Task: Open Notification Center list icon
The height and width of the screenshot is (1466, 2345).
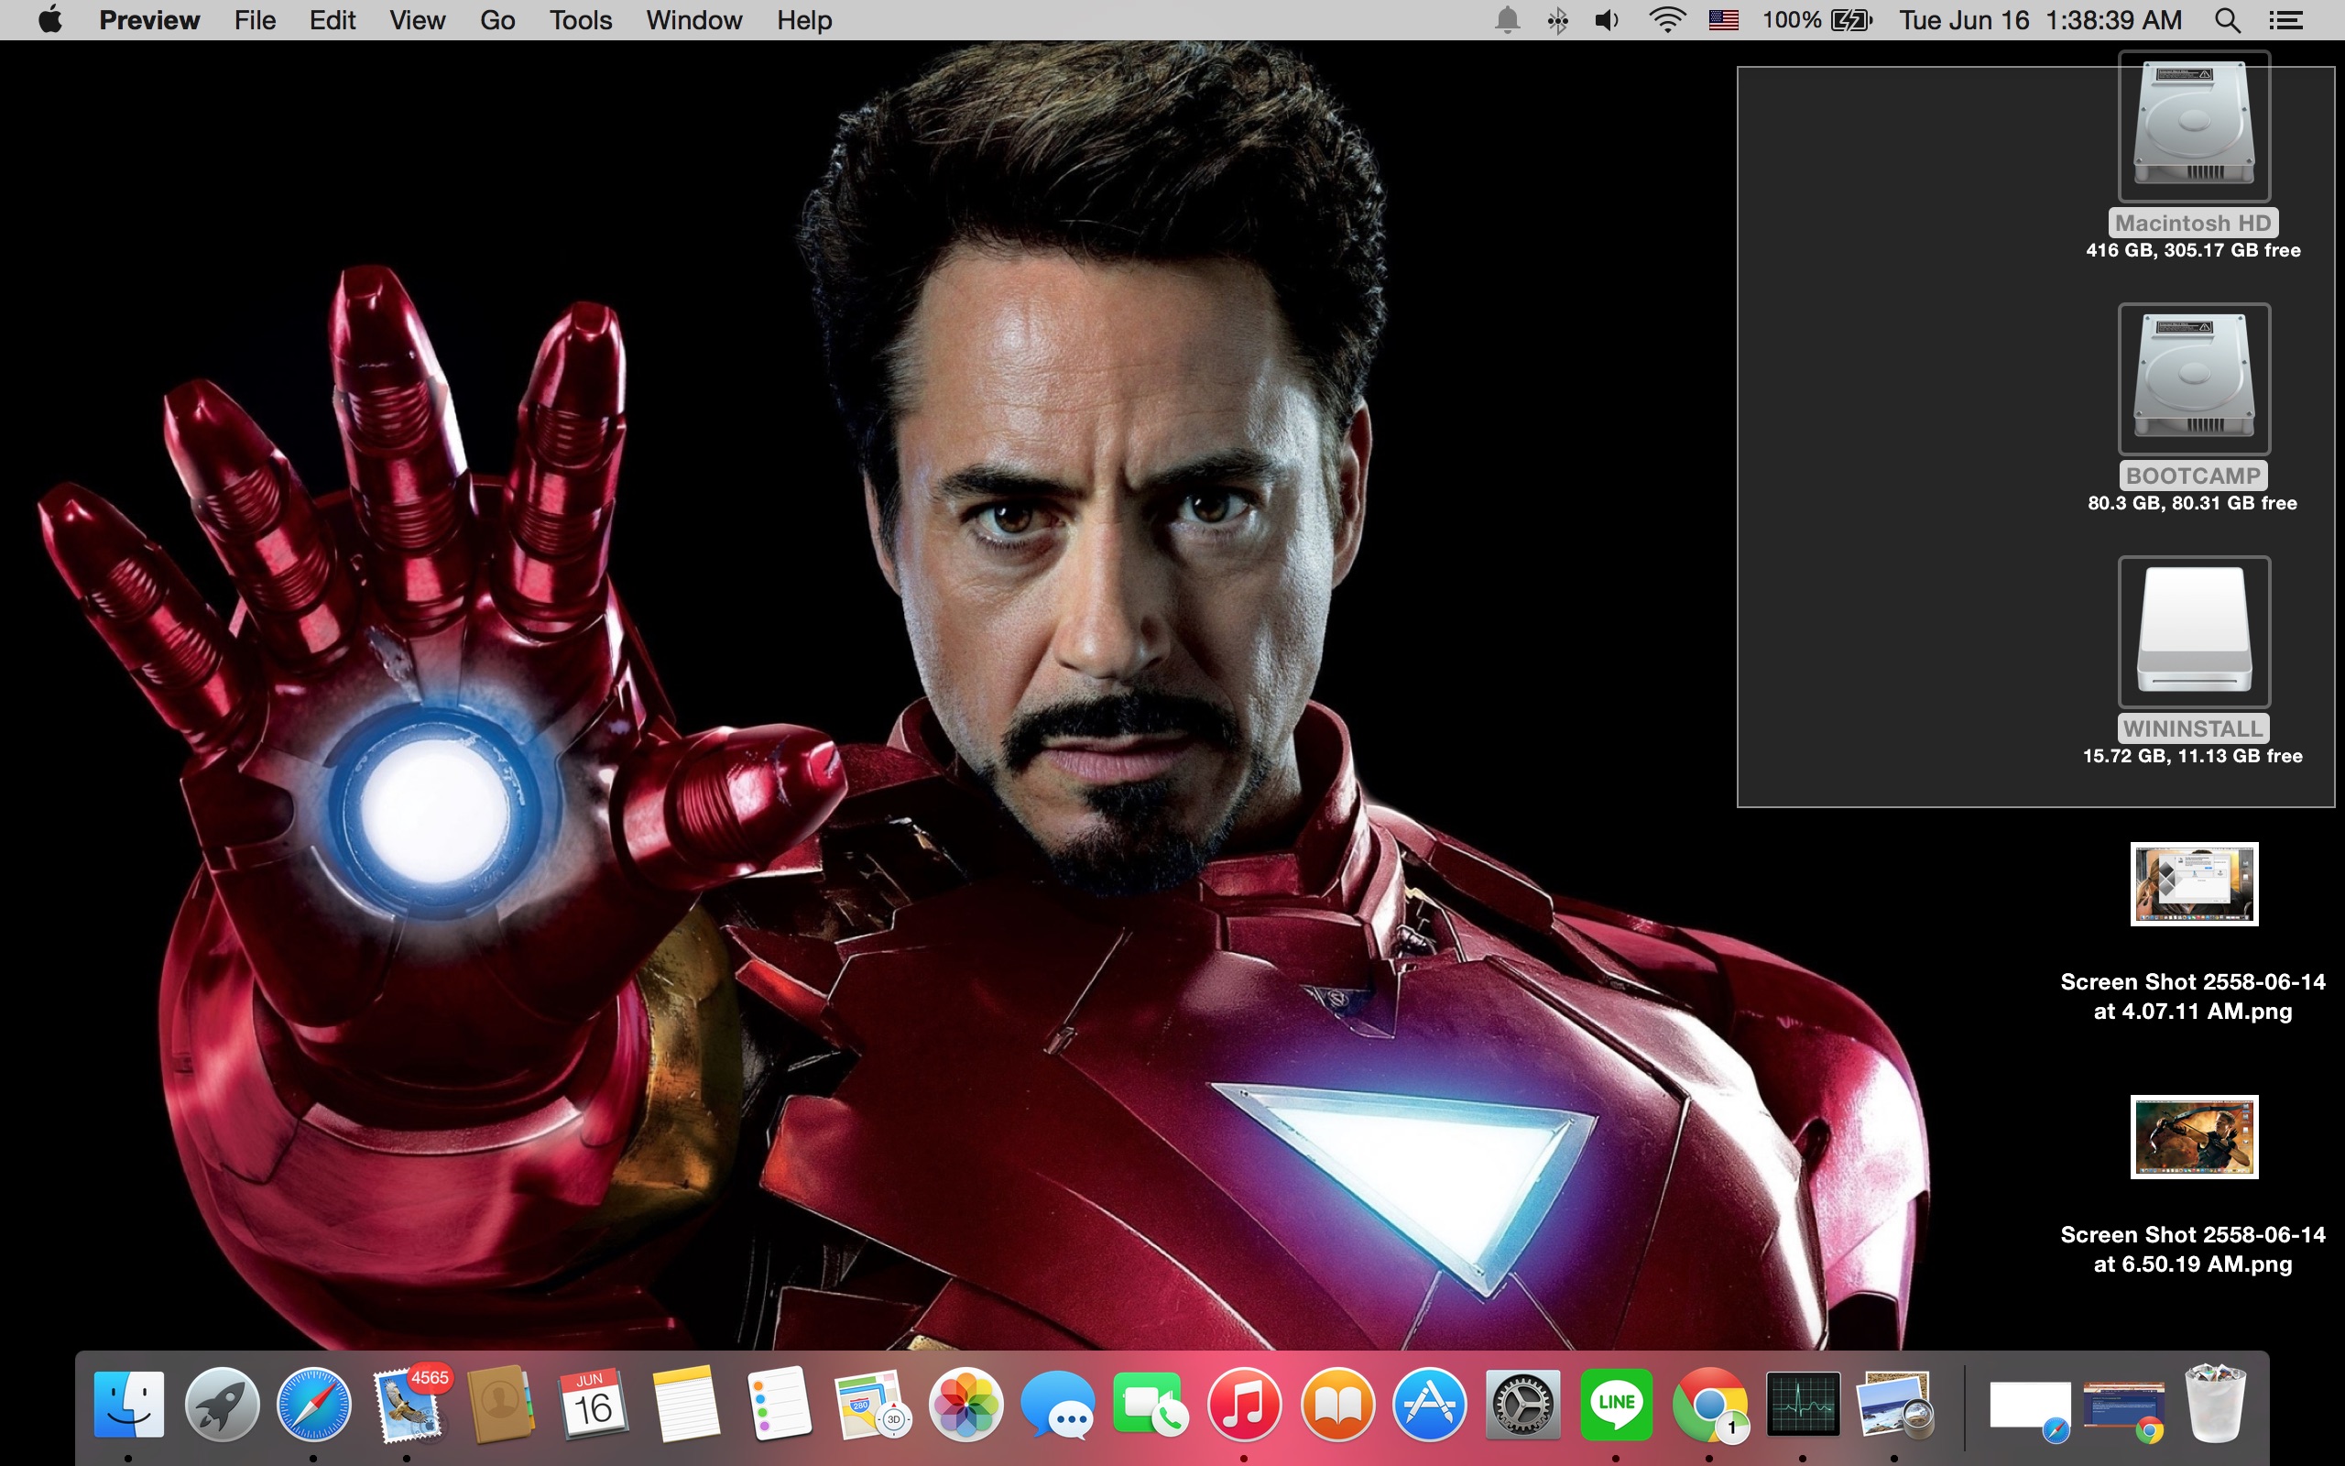Action: point(2285,20)
